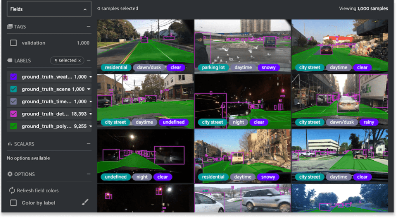Click the LABELS tag icon

pos(10,60)
